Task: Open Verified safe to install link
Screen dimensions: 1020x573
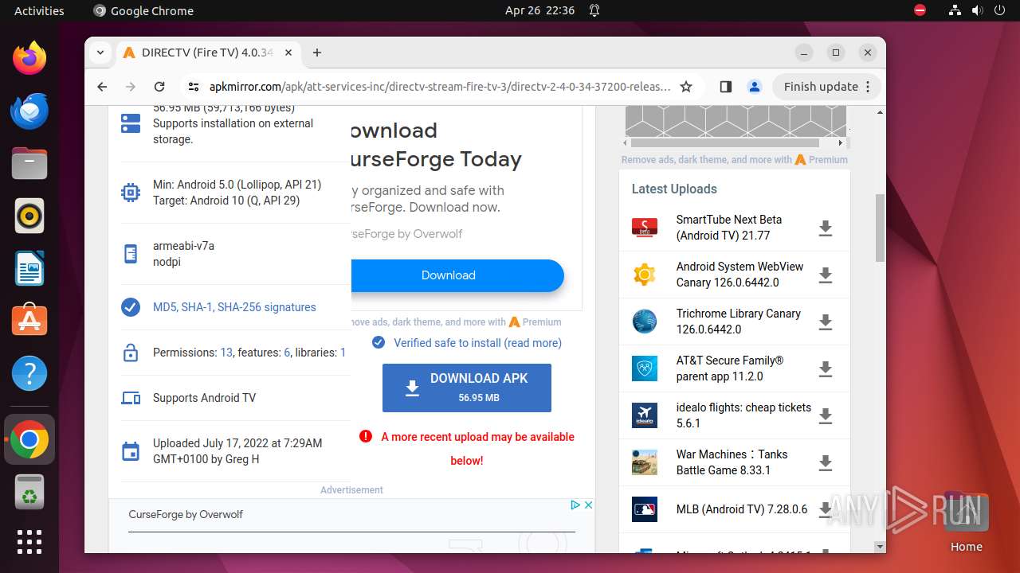Action: [477, 343]
